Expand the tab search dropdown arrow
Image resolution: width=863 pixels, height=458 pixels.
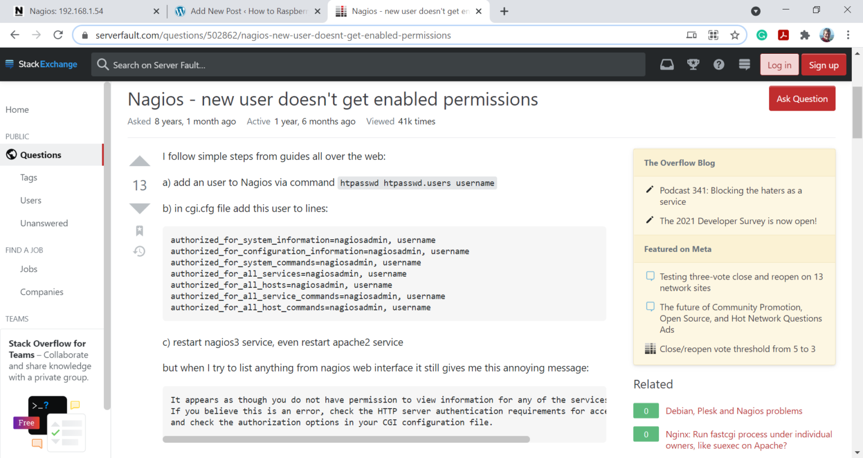[756, 11]
